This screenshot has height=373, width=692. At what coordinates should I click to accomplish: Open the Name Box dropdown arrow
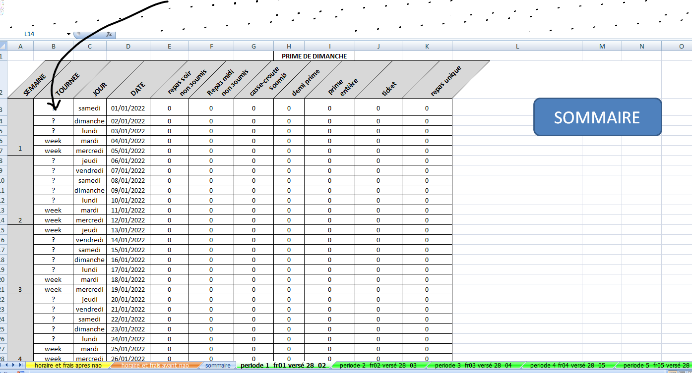(x=68, y=34)
